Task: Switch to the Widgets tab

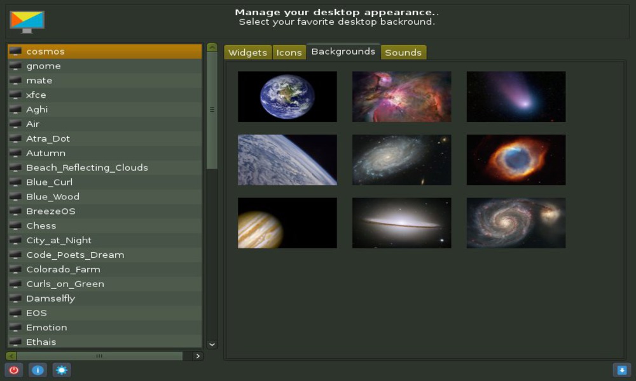Action: (247, 53)
